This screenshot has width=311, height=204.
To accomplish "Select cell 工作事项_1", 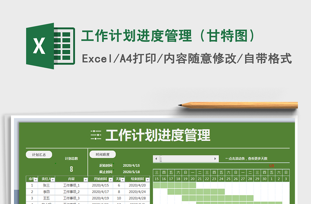I will 72,185.
